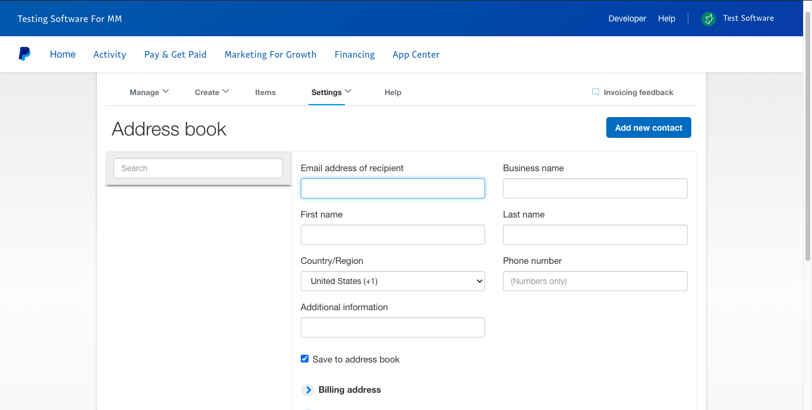Open the Developer link
Image resolution: width=812 pixels, height=410 pixels.
[627, 18]
